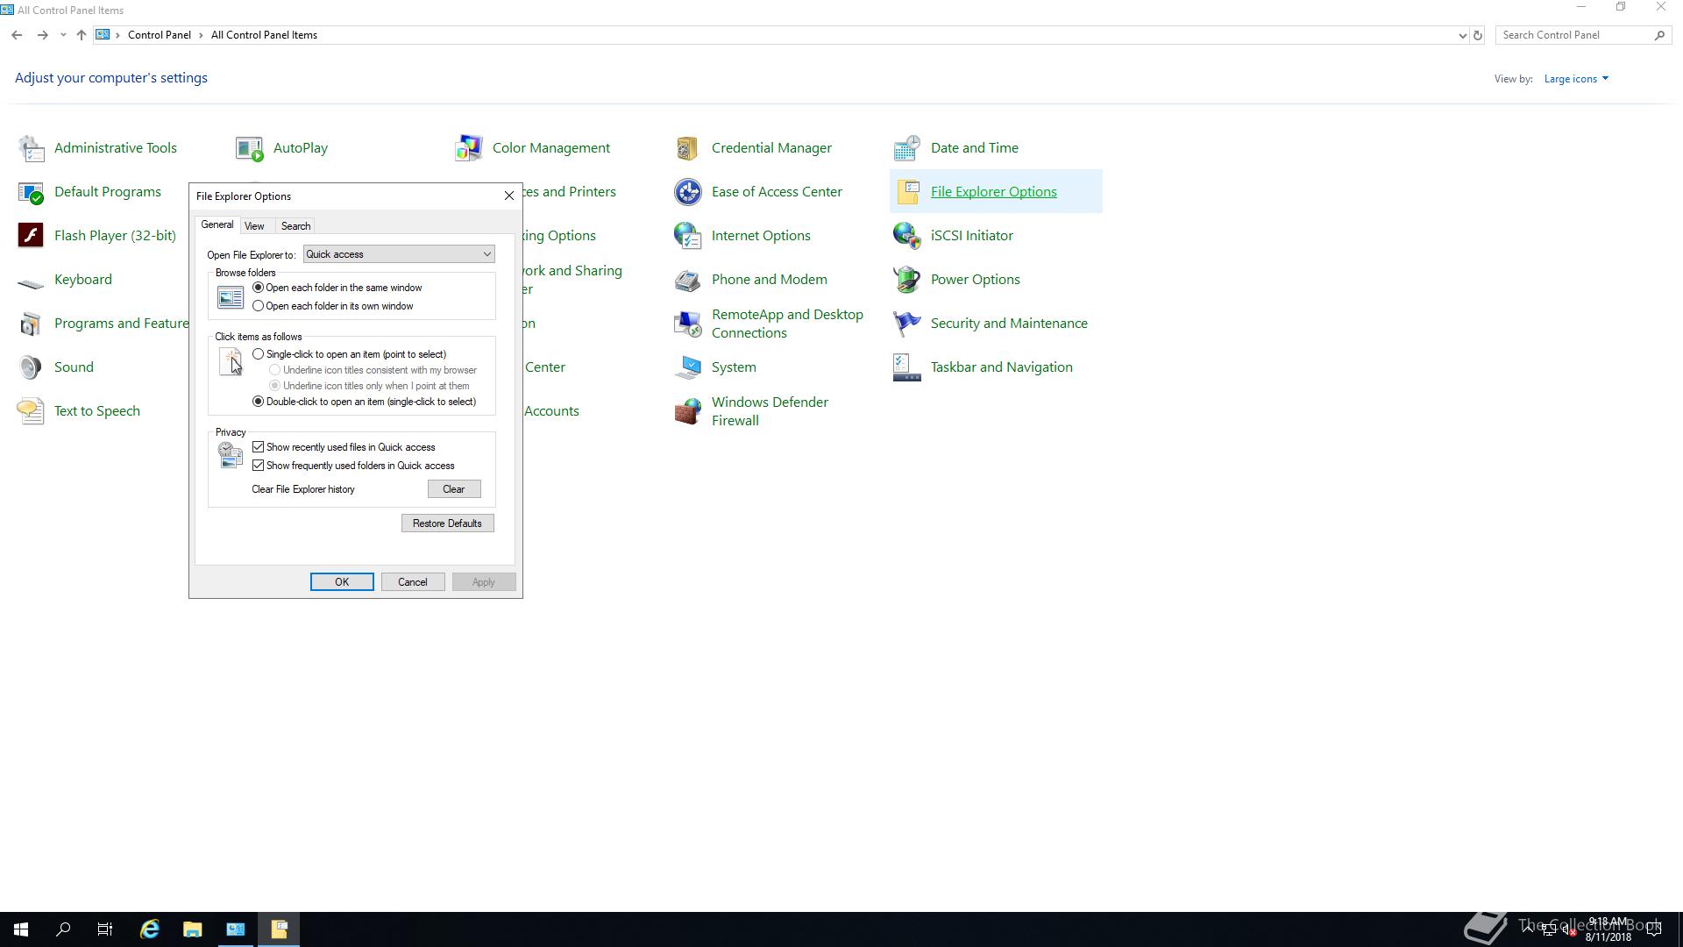This screenshot has width=1683, height=947.
Task: Open the AutoPlay icon
Action: (250, 148)
